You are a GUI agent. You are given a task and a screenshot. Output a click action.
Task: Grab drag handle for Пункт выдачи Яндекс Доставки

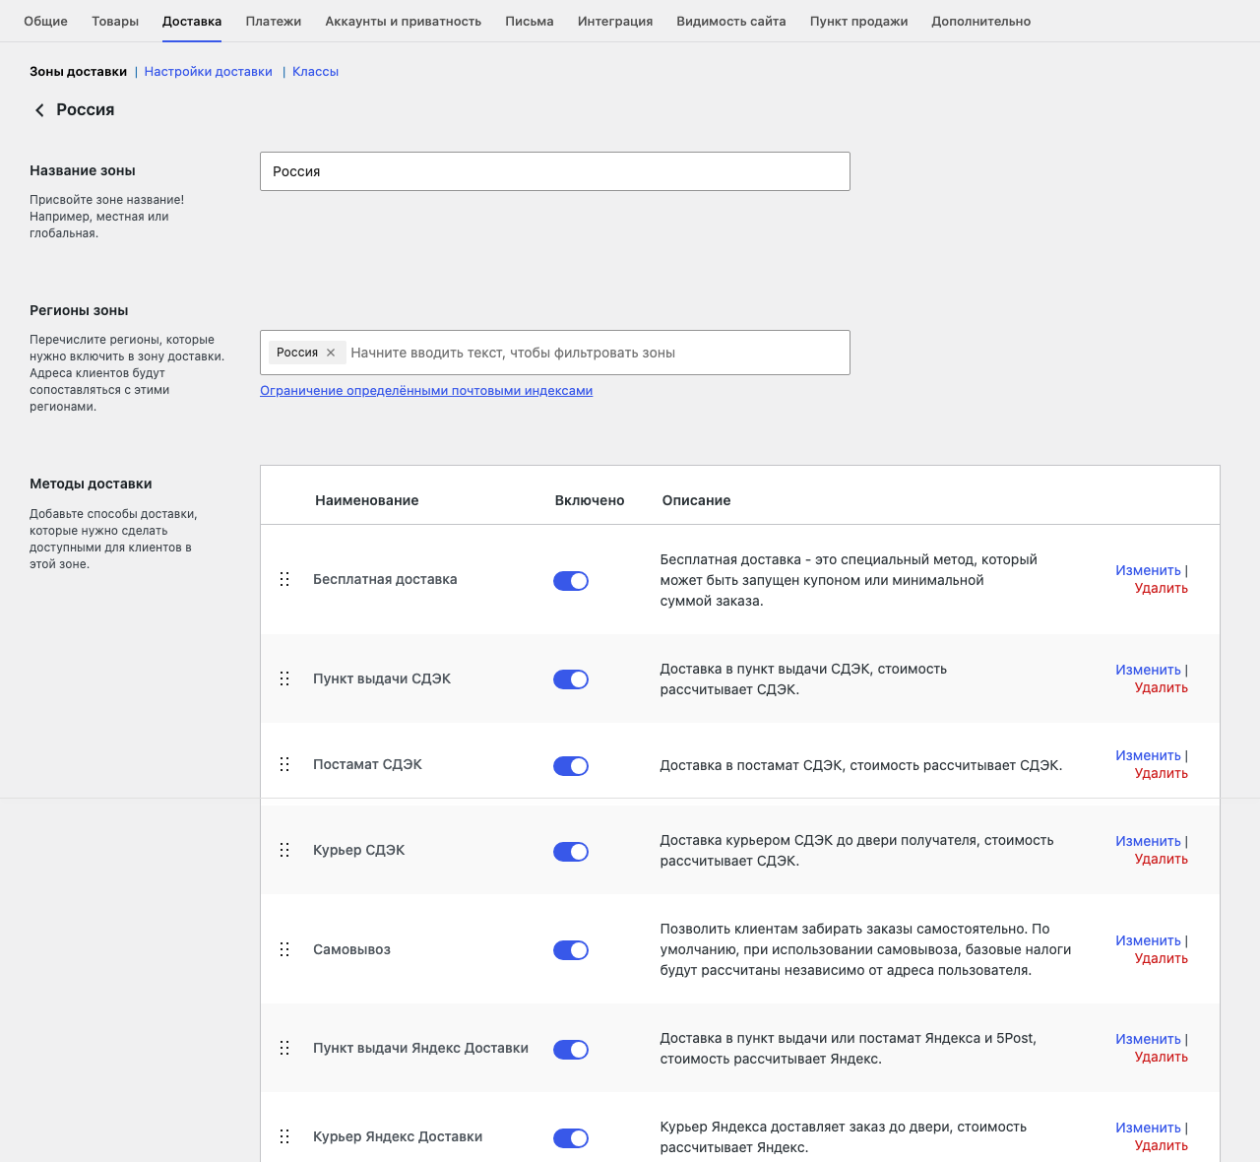click(284, 1048)
